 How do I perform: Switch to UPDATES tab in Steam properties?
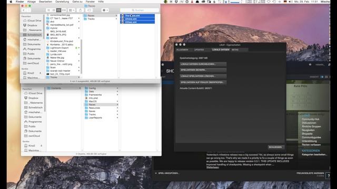click(x=199, y=50)
